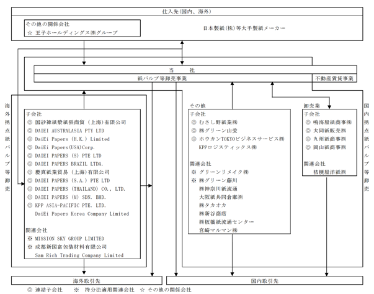
Task: Click the 当社 box label
Action: click(182, 70)
